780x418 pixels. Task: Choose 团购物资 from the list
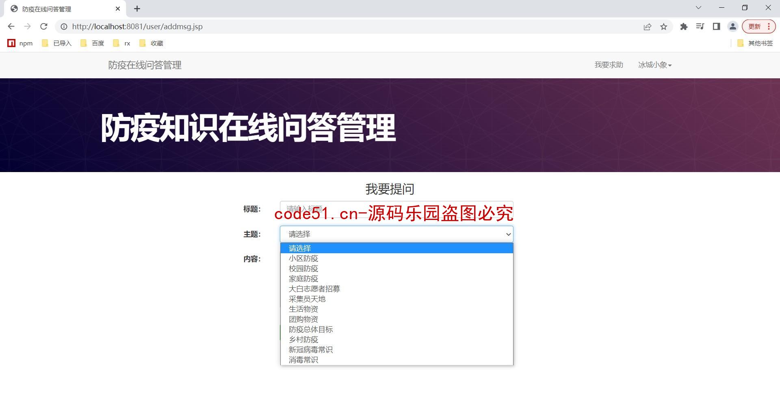pos(396,319)
